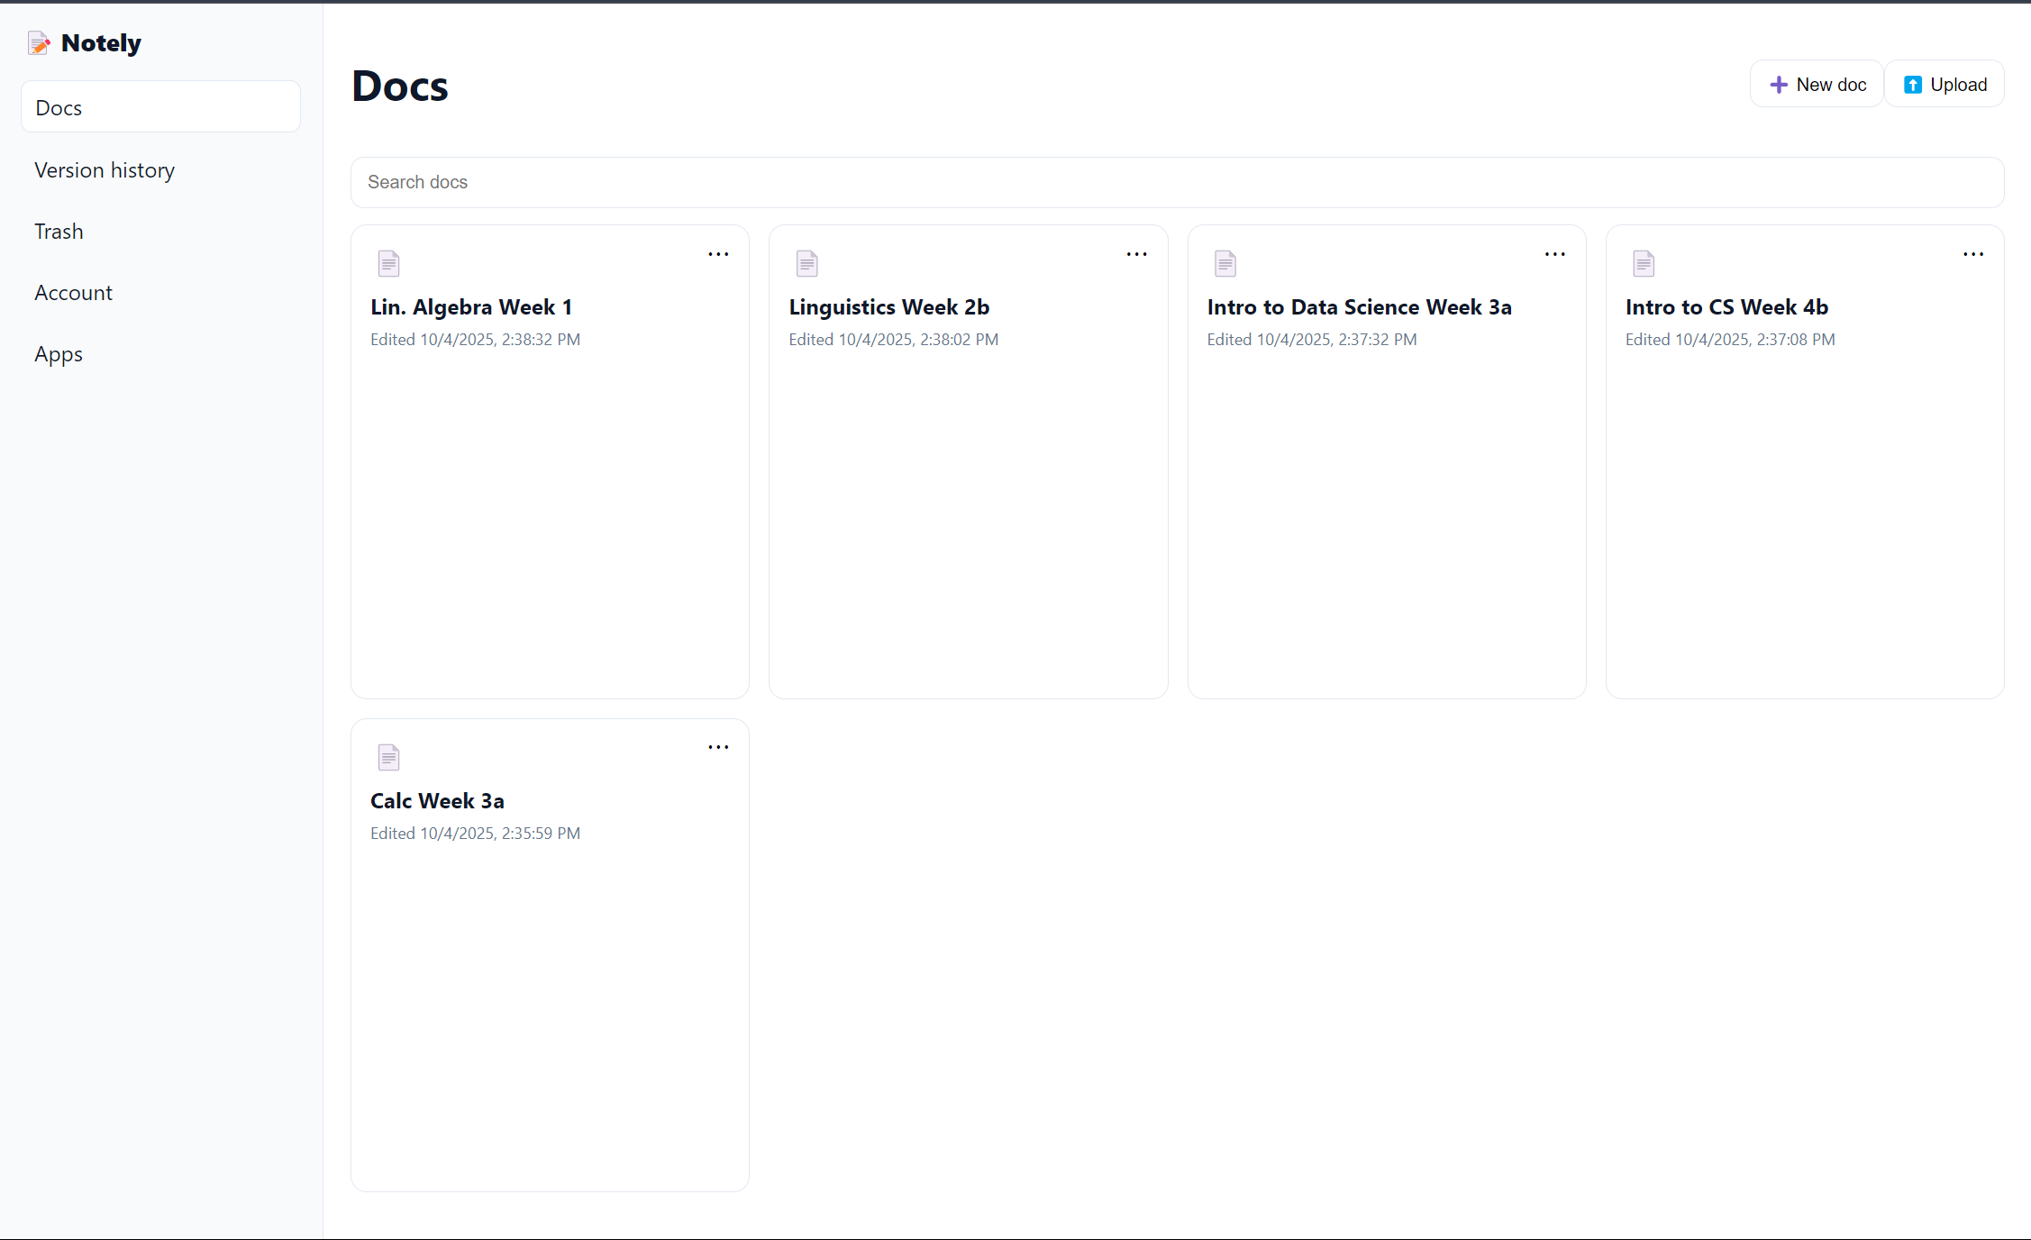Click the Lin. Algebra Week 1 document icon
Image resolution: width=2031 pixels, height=1240 pixels.
tap(388, 263)
